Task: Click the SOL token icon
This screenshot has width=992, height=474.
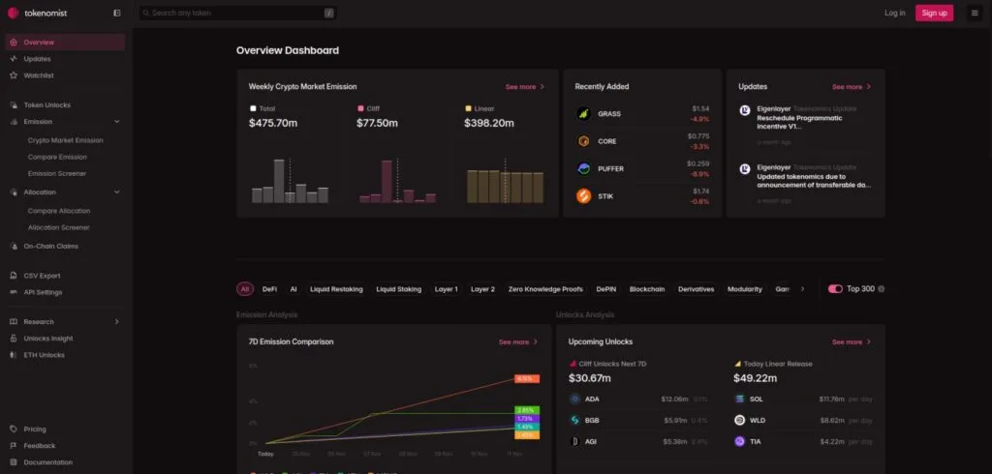Action: [739, 399]
